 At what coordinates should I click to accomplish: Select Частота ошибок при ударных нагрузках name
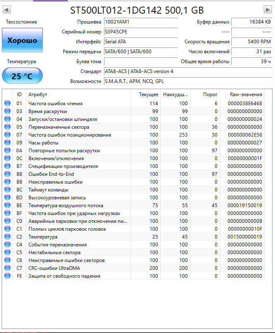(x=74, y=213)
